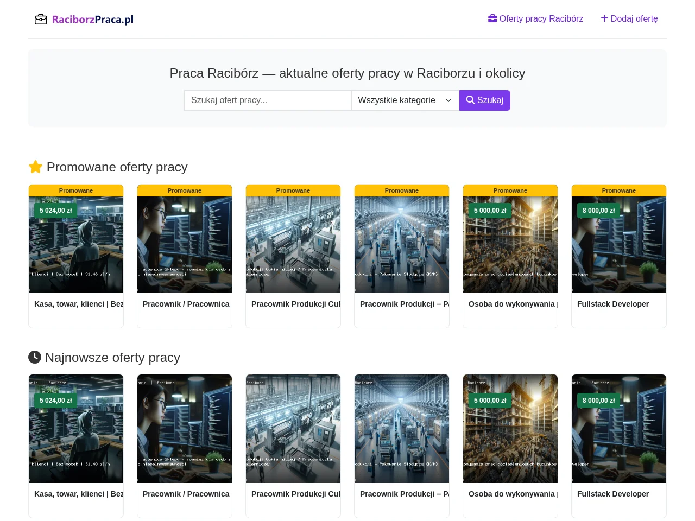Click 8 000,00 zł badge in promoted offers
The image size is (695, 521).
click(x=598, y=211)
